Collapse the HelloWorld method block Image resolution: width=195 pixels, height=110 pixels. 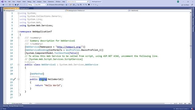(x=19, y=79)
